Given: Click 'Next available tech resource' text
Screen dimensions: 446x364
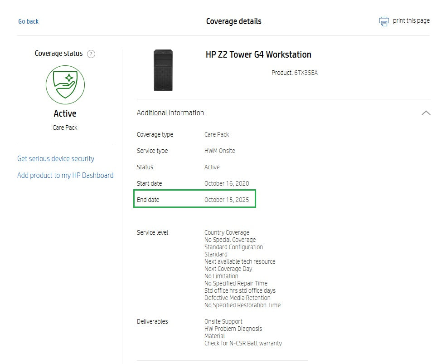Looking at the screenshot, I should [x=240, y=261].
